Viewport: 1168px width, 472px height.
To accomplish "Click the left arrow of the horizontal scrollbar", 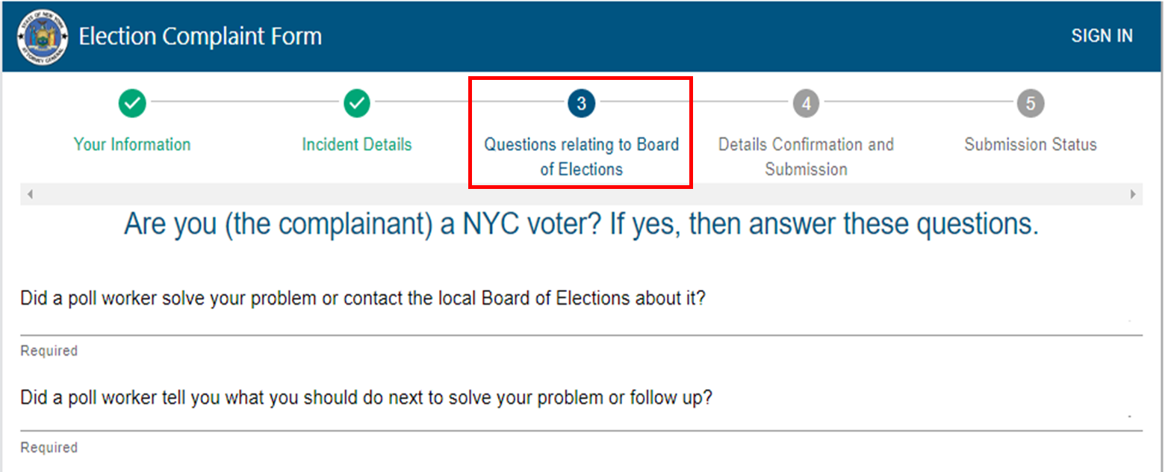I will tap(30, 193).
